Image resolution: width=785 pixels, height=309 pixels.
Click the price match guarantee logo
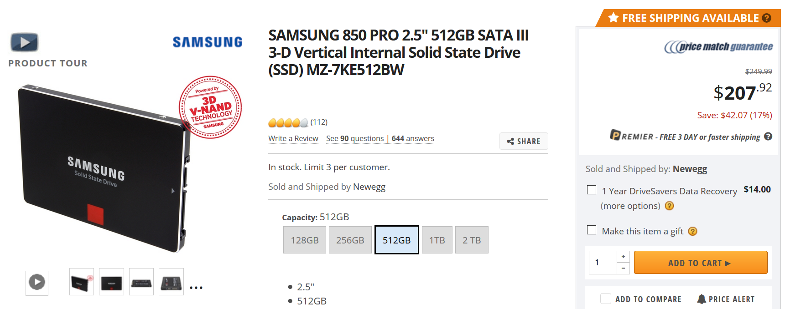(x=718, y=47)
